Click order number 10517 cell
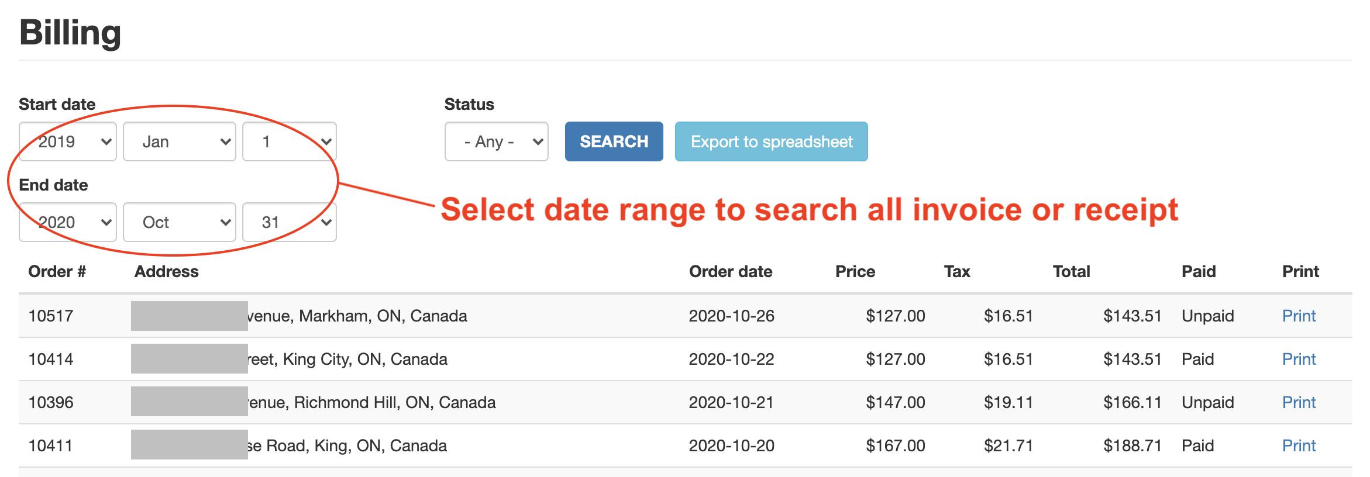The height and width of the screenshot is (477, 1370). 51,316
